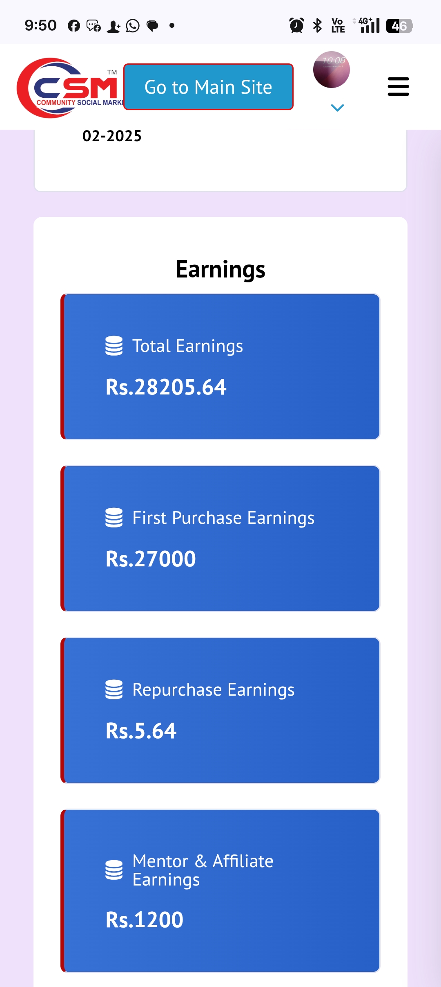Viewport: 441px width, 987px height.
Task: Tap the battery level indicator
Action: pyautogui.click(x=399, y=26)
